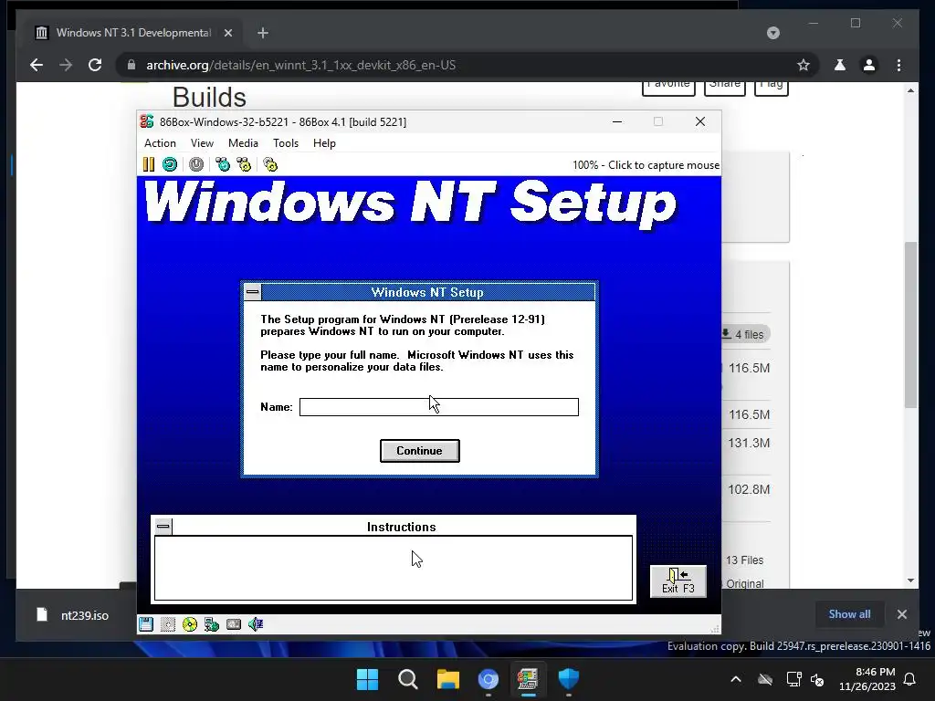Screen dimensions: 935x701
Task: Click the Continue button in NT Setup
Action: coord(420,451)
